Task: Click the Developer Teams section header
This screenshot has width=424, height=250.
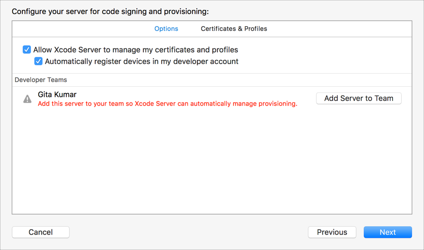Action: click(x=41, y=80)
